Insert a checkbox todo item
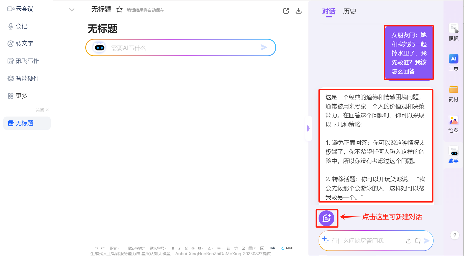Viewport: 464px width, 256px height. (243, 248)
